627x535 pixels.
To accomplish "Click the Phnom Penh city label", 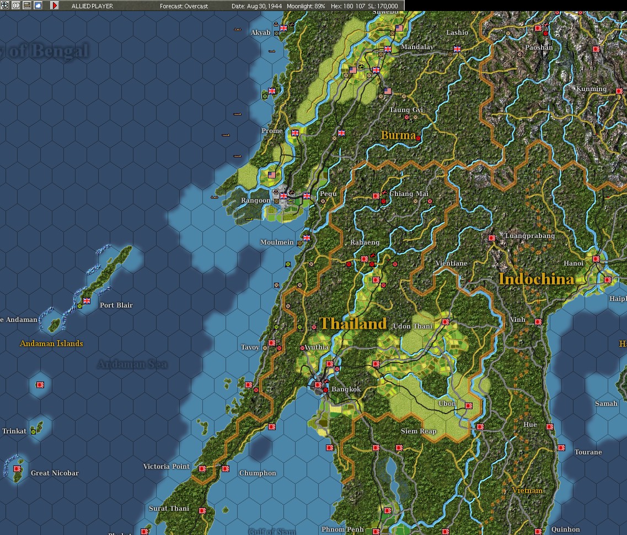I will pyautogui.click(x=342, y=529).
